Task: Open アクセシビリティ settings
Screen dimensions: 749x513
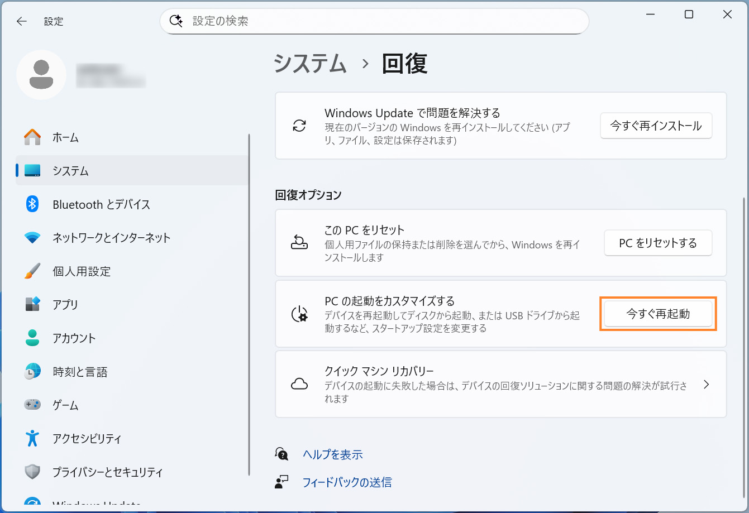Action: coord(132,438)
